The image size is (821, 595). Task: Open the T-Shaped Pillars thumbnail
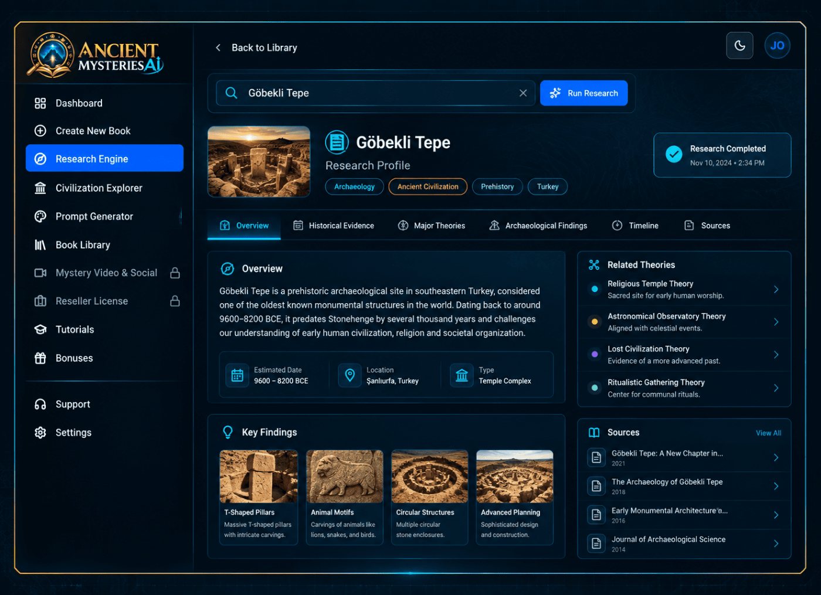pos(259,477)
